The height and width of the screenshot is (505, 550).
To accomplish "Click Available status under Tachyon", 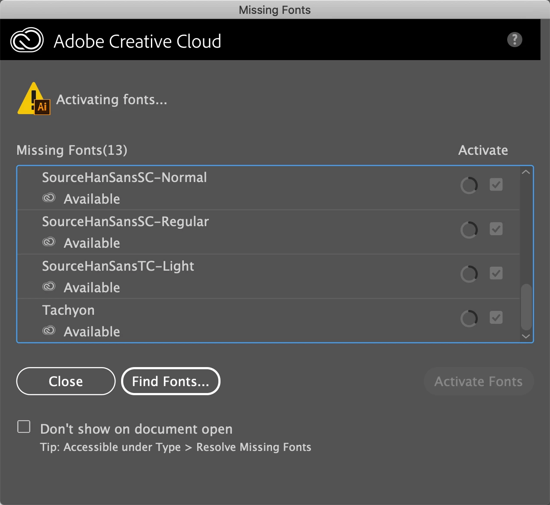I will coord(92,332).
